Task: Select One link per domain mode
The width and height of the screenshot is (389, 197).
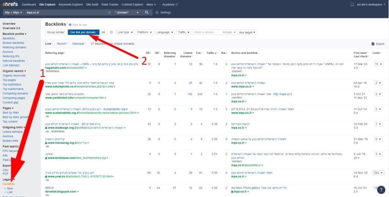Action: (x=83, y=32)
